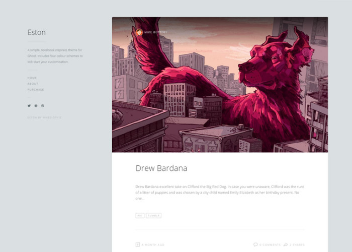Click the A Month Ago timestamp
This screenshot has height=252, width=352.
point(153,244)
